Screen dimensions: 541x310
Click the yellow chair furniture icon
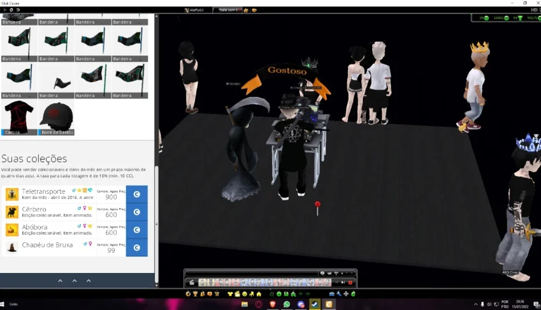[252, 294]
